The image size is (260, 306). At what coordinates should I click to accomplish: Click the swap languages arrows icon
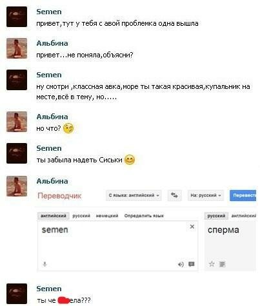[174, 195]
